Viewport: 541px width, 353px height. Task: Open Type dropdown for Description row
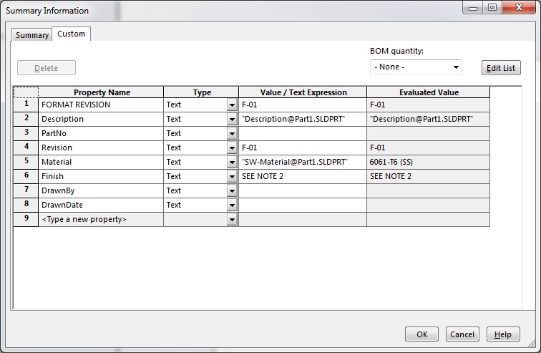[x=232, y=120]
